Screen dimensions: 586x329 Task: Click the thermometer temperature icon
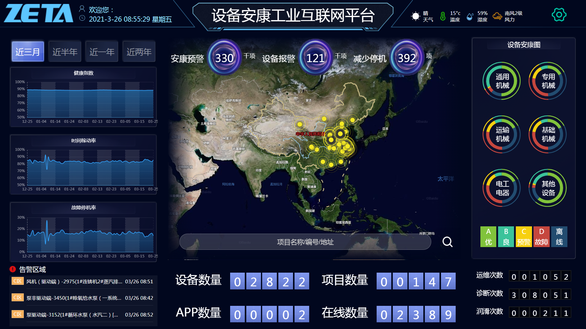pyautogui.click(x=443, y=16)
